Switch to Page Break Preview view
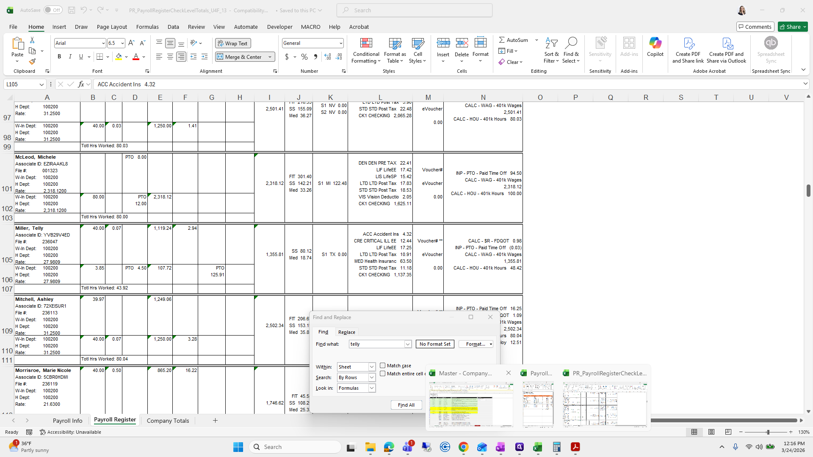This screenshot has height=457, width=813. click(x=728, y=432)
